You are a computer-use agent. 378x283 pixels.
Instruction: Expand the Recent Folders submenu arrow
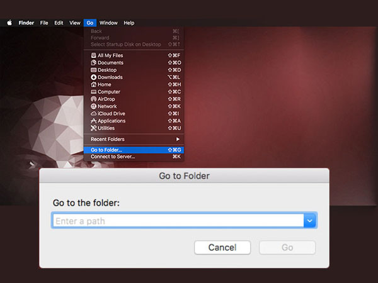point(178,139)
